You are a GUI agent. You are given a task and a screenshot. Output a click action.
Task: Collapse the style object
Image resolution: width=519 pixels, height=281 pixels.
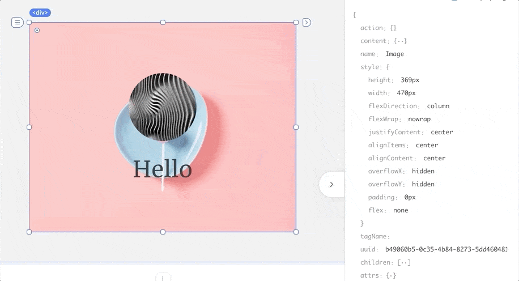tap(388, 67)
